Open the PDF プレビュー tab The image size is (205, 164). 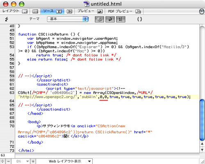tap(124, 11)
